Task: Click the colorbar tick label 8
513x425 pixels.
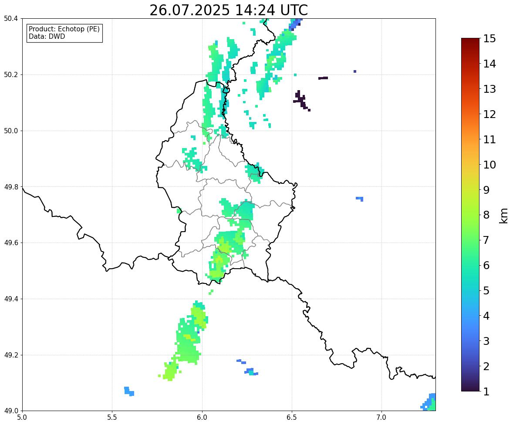Action: 486,215
